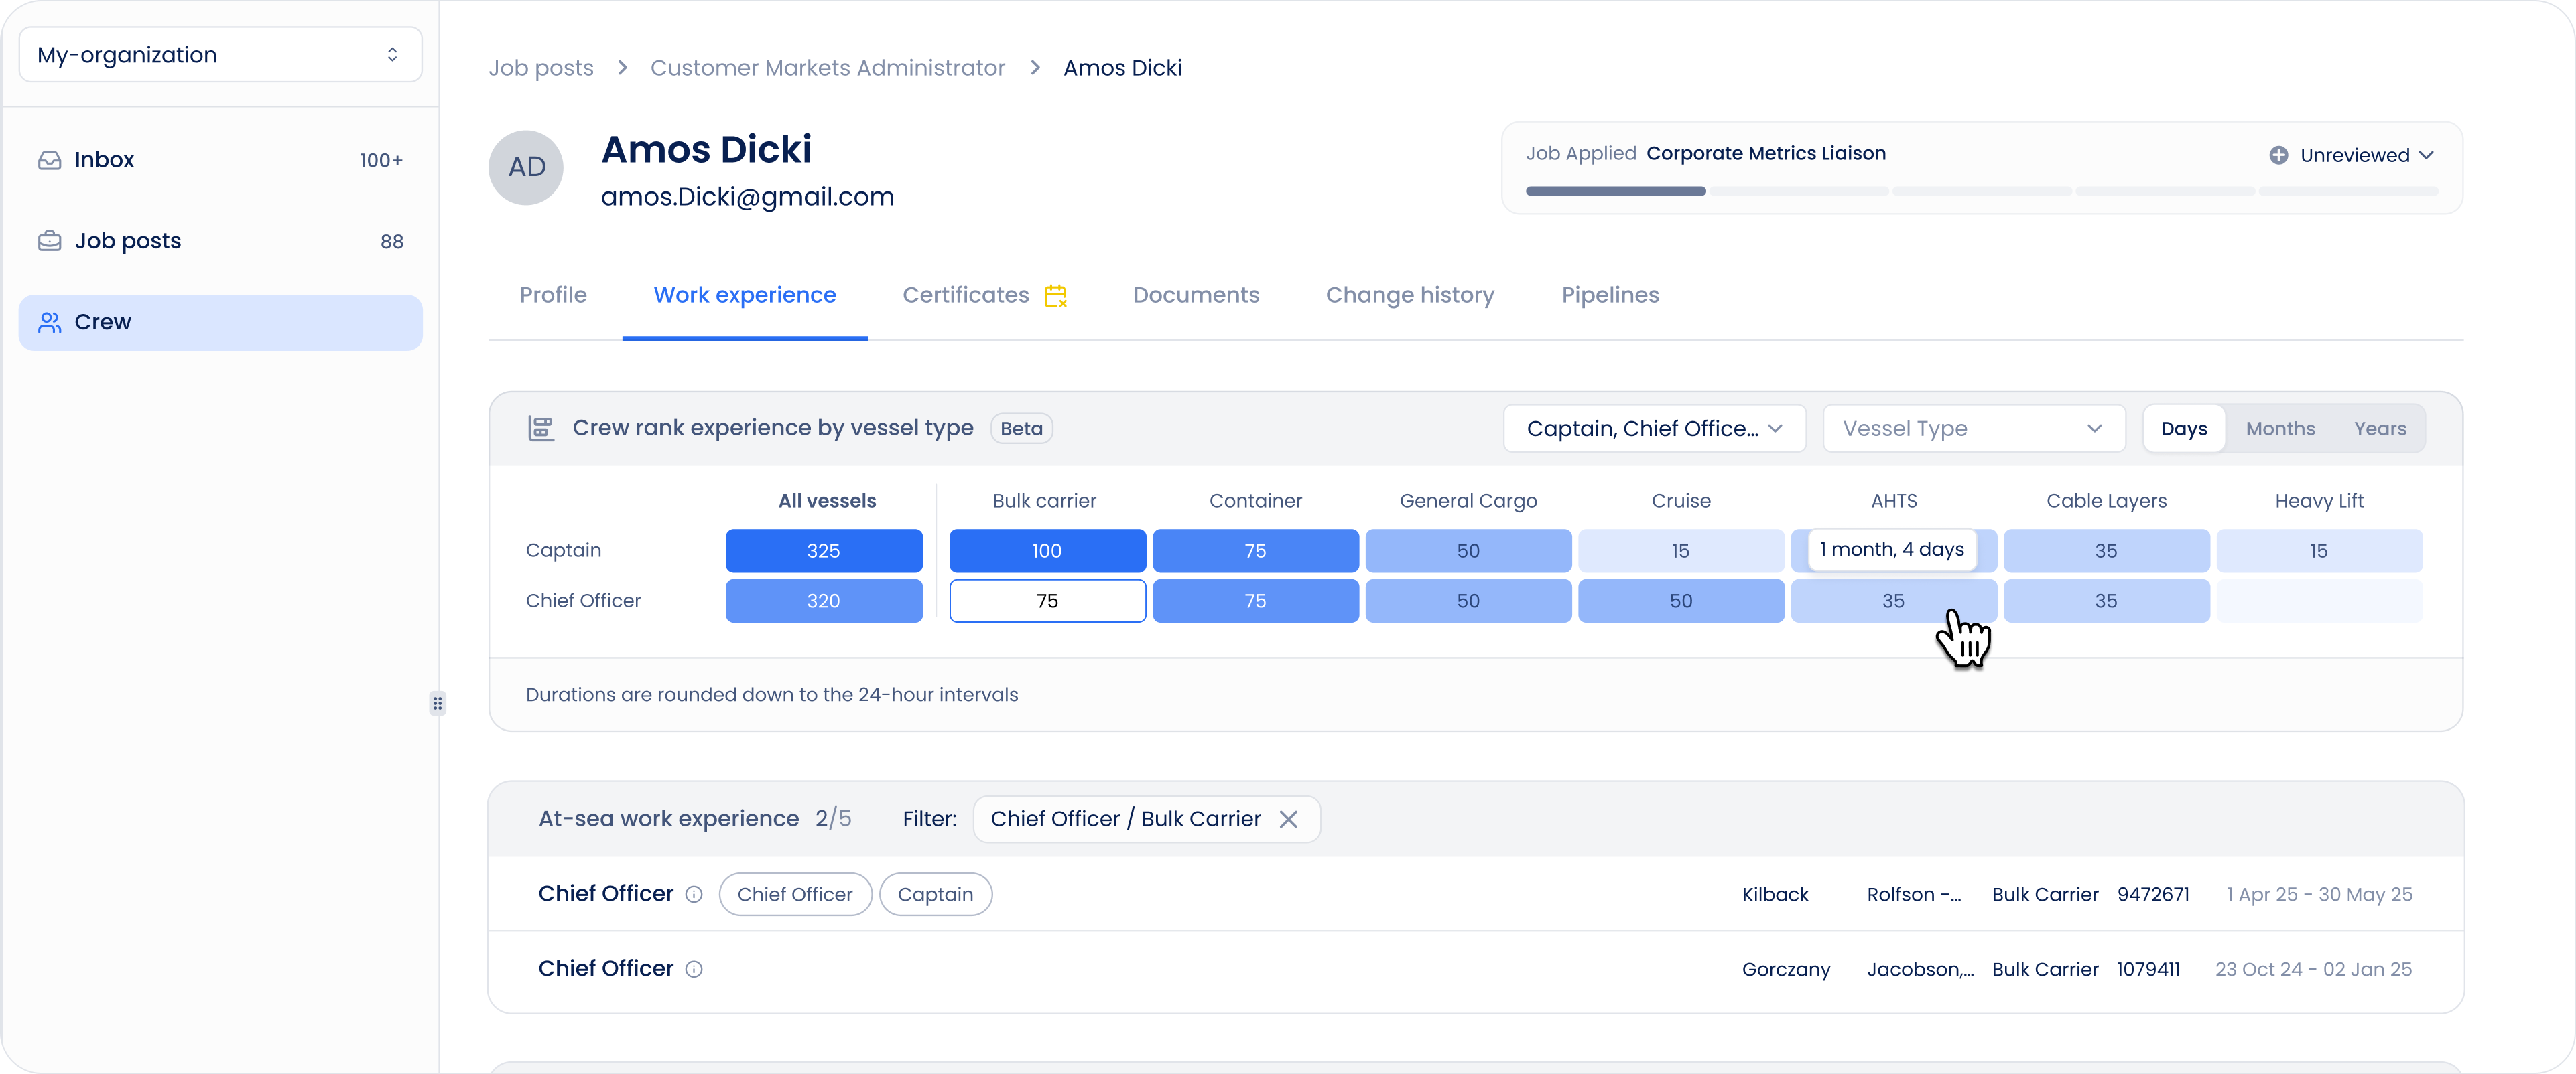Click the Chief Officer rank tag
The image size is (2576, 1074).
(795, 894)
